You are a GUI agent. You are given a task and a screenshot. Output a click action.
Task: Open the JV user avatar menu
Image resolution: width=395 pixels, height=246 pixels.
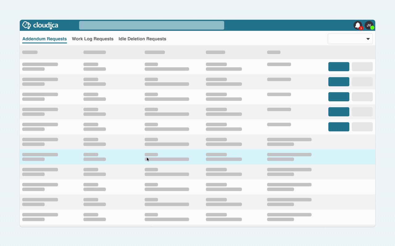click(369, 25)
